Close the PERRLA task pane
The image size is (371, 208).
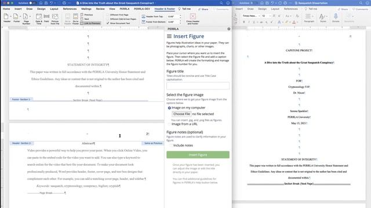tap(229, 29)
